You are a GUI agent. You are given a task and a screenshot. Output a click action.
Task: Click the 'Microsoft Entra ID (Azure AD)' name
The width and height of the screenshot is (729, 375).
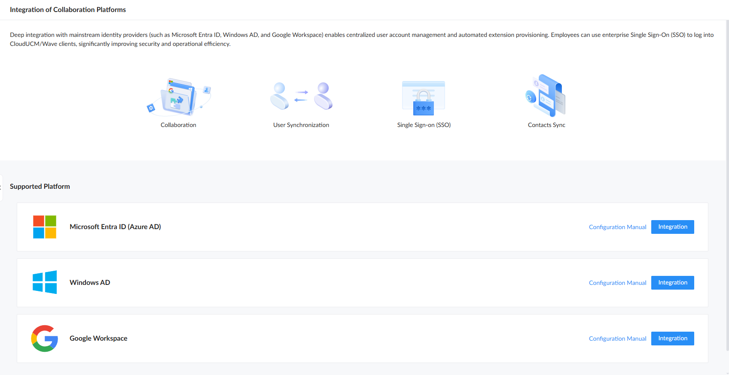tap(115, 227)
